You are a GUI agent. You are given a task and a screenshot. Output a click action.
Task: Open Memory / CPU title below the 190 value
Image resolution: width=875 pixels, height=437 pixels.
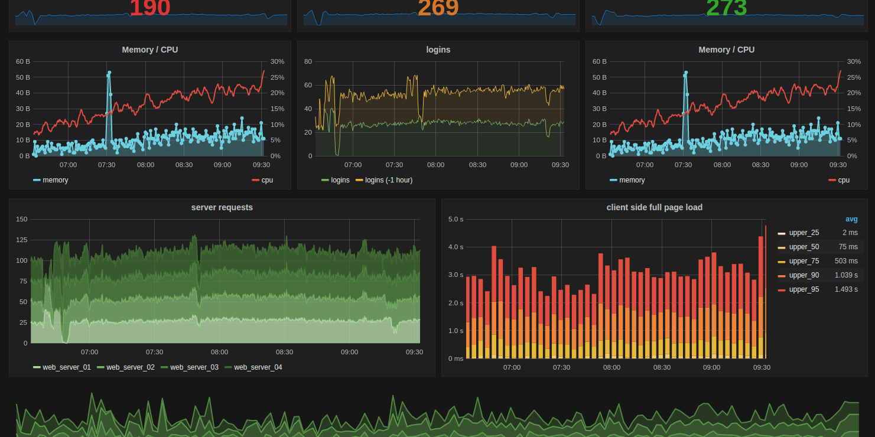[150, 50]
